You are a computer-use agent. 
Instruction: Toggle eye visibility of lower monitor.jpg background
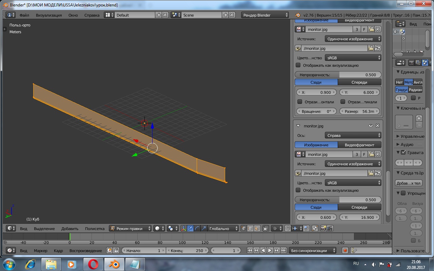point(371,126)
